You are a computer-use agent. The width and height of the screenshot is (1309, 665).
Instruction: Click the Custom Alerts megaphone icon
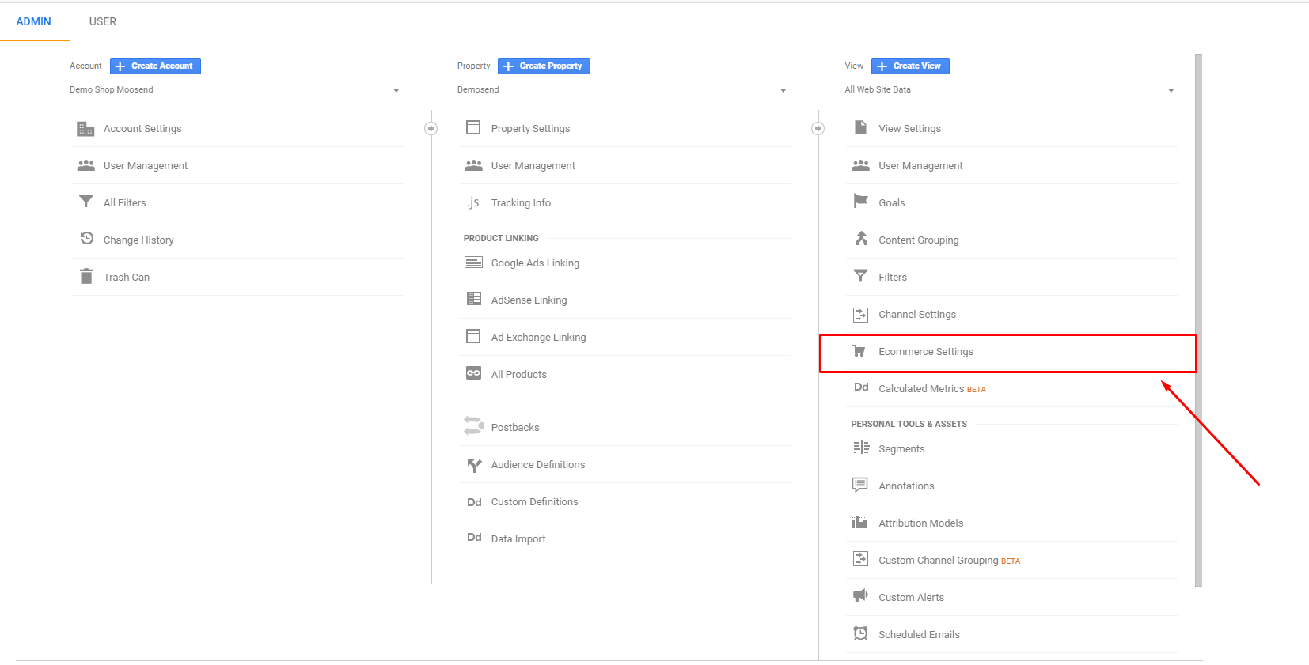(x=860, y=595)
